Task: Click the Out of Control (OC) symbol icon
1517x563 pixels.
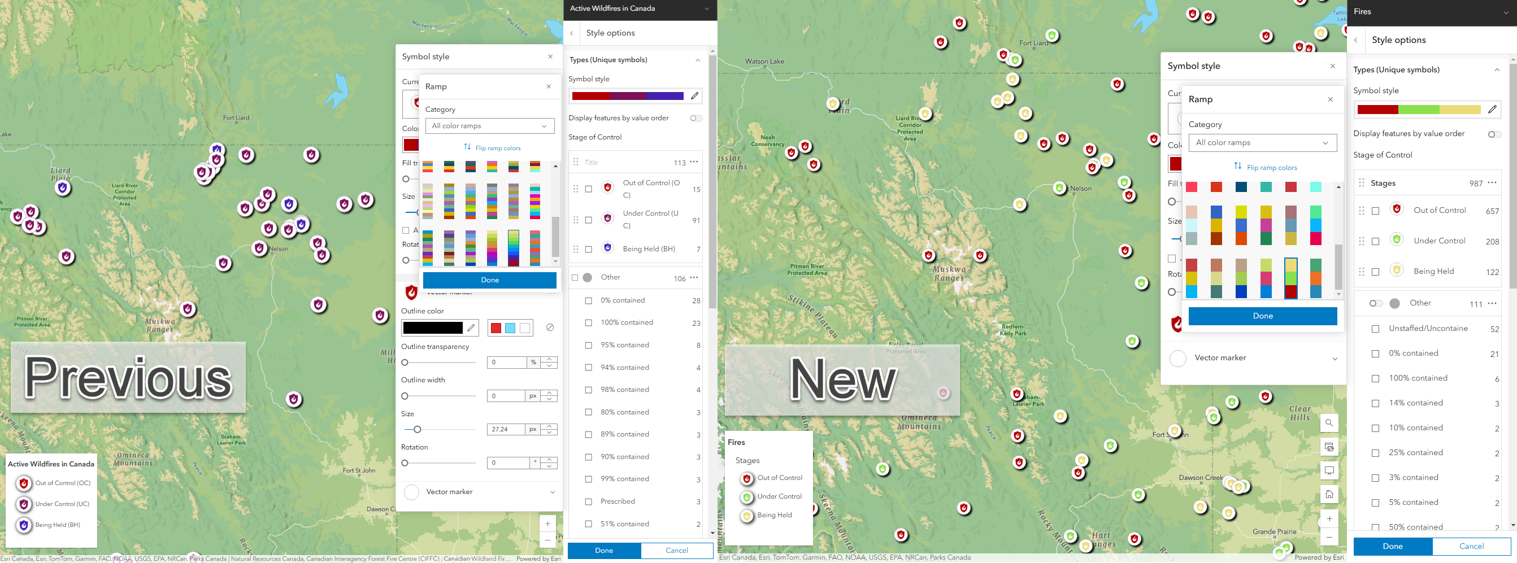Action: point(608,187)
